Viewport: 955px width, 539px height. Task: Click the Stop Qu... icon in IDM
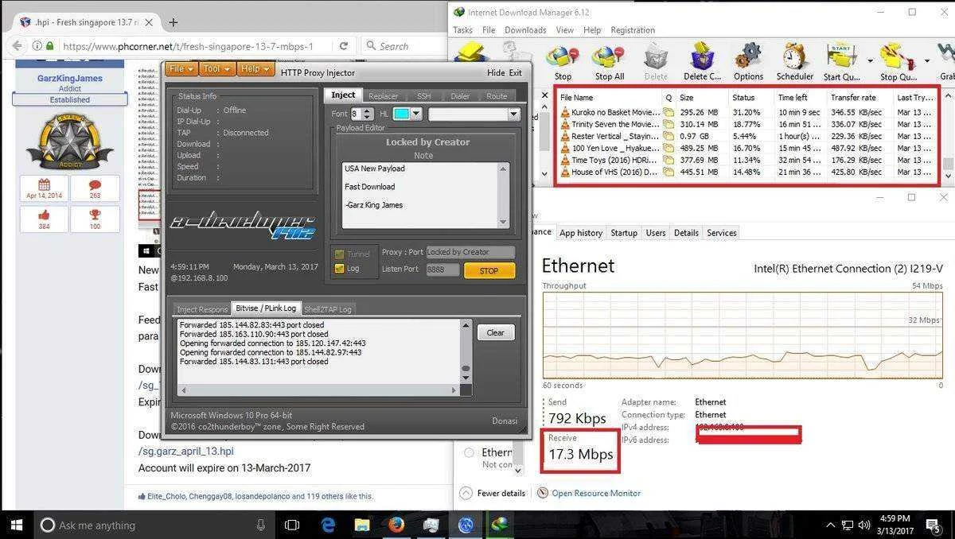898,57
